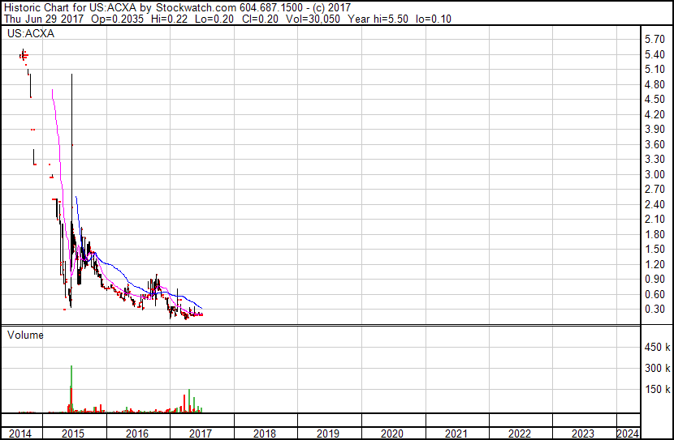Screen dimensions: 674x440
Task: Click the 5.10 price axis value
Action: 655,70
